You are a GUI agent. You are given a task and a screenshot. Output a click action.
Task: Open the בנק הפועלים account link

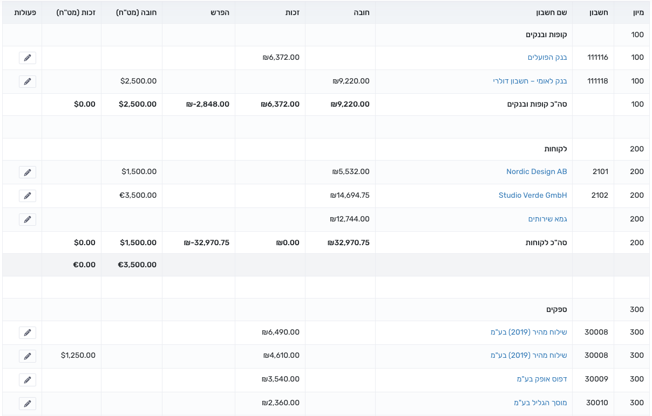547,58
